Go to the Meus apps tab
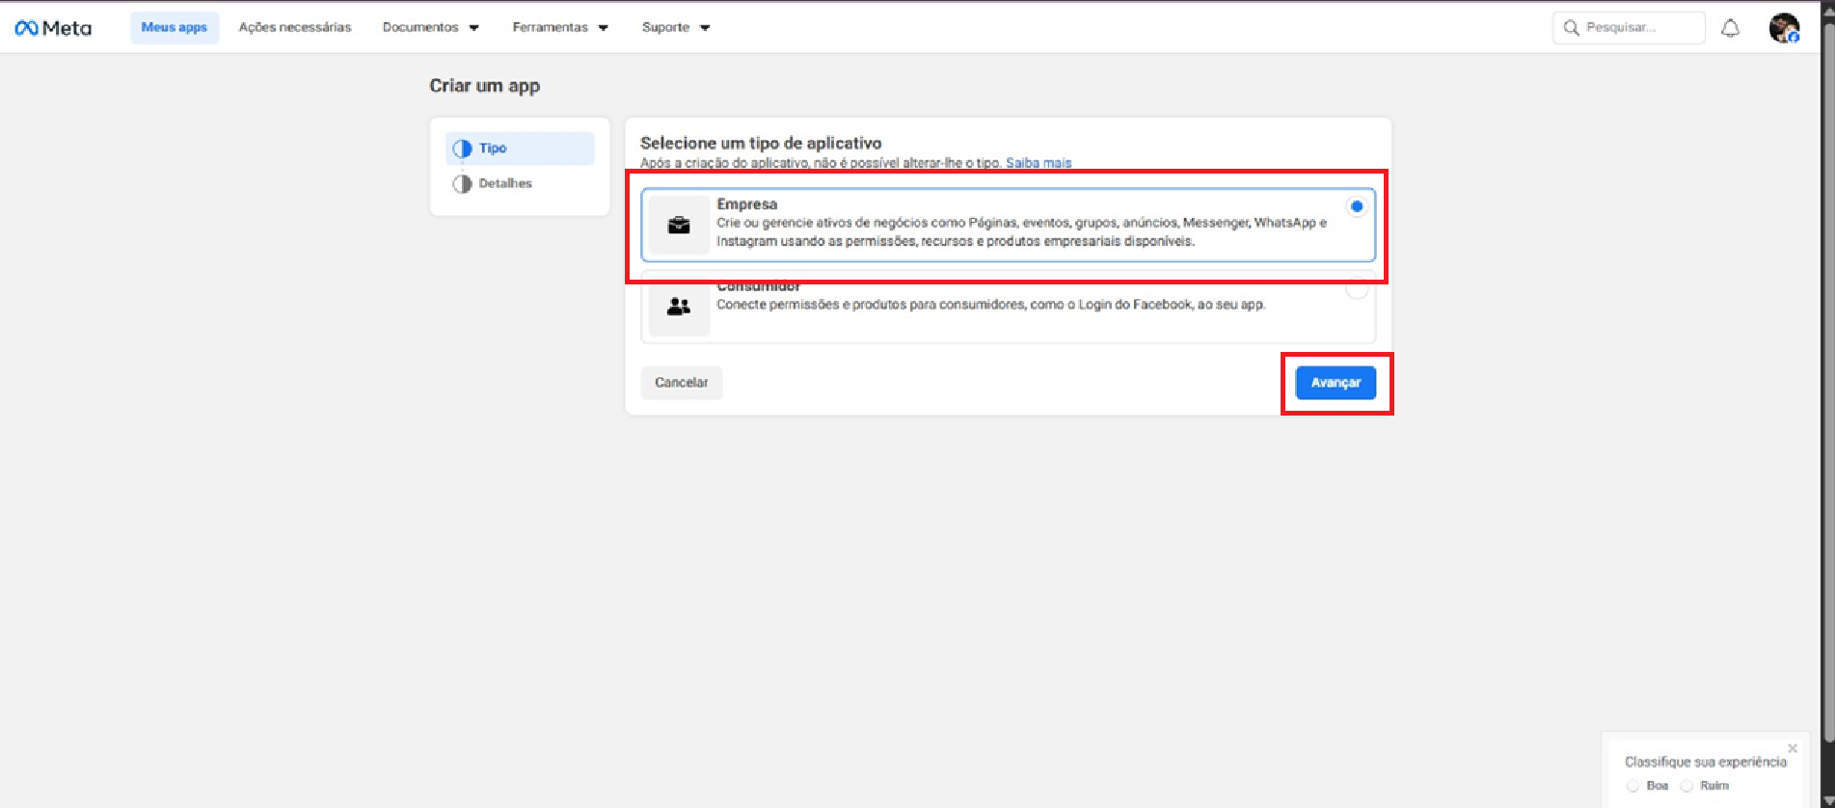 coord(175,28)
